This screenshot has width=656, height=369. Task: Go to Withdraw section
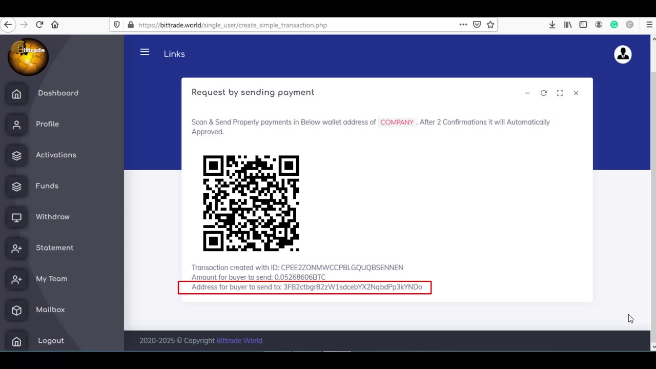(53, 217)
